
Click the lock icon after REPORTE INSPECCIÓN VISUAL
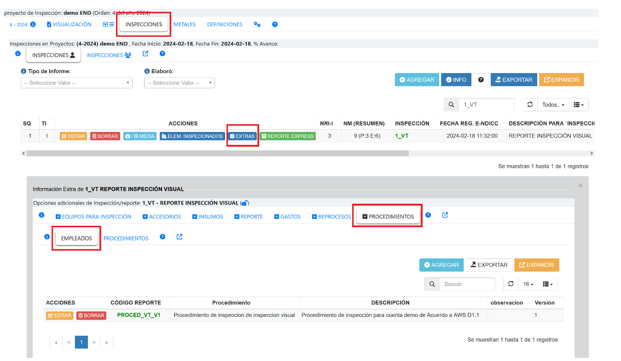[x=245, y=203]
